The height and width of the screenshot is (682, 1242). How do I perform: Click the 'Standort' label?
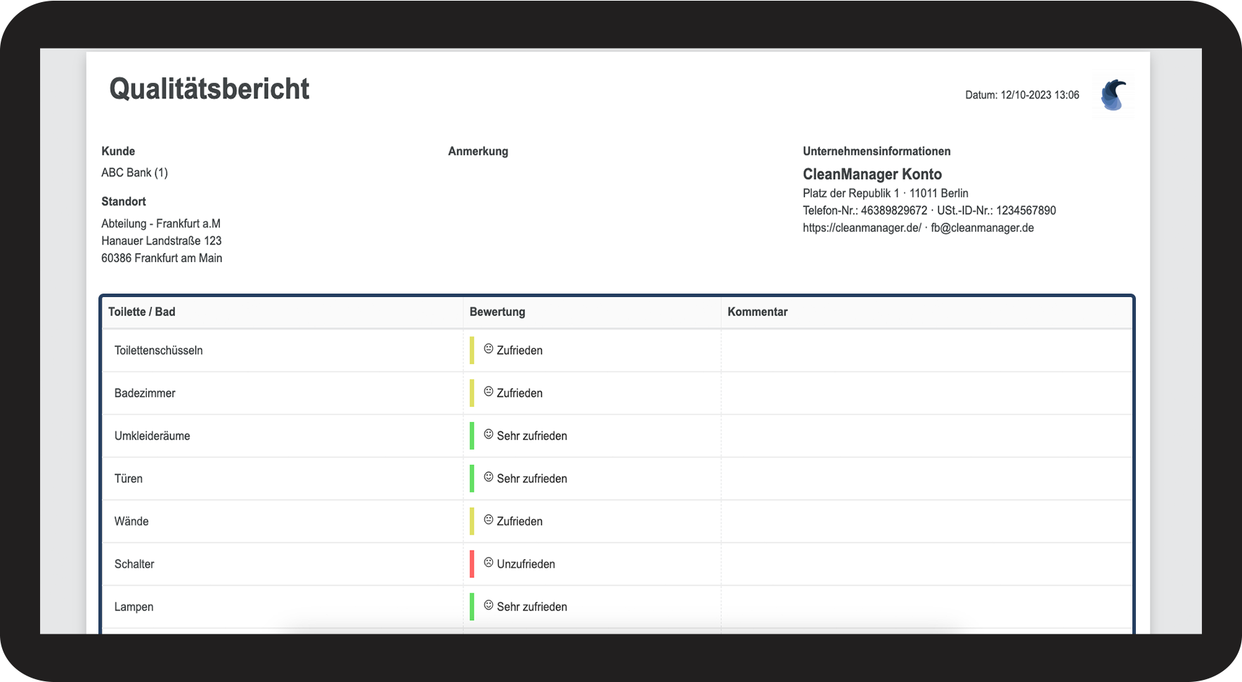coord(124,202)
